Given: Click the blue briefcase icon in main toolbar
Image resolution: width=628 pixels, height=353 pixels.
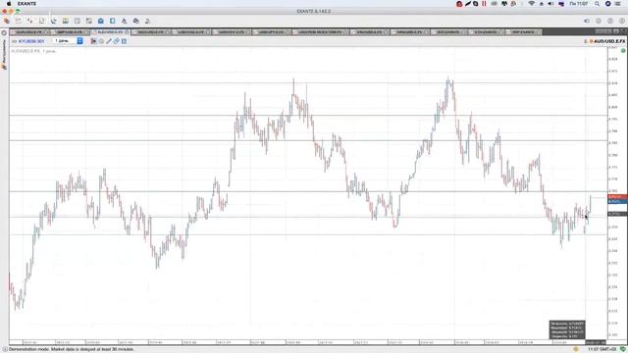Looking at the screenshot, I should click(x=100, y=21).
